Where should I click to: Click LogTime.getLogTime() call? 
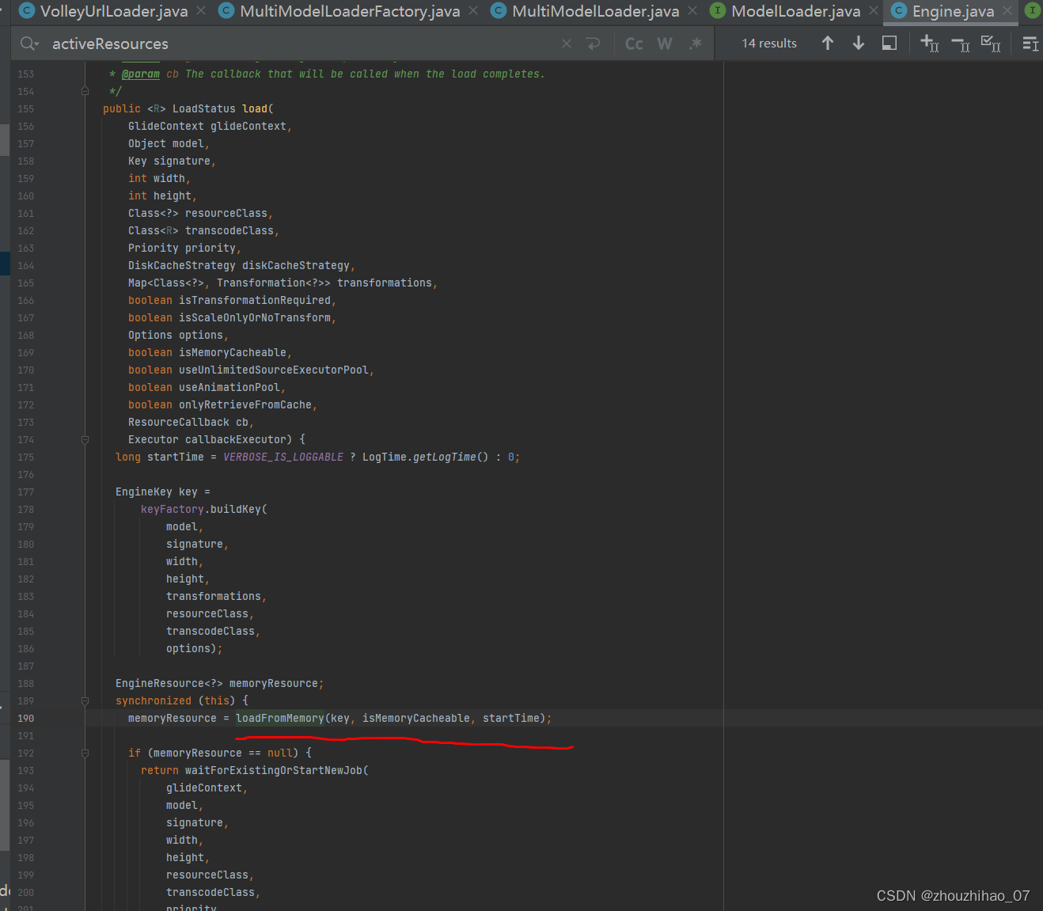coord(426,457)
